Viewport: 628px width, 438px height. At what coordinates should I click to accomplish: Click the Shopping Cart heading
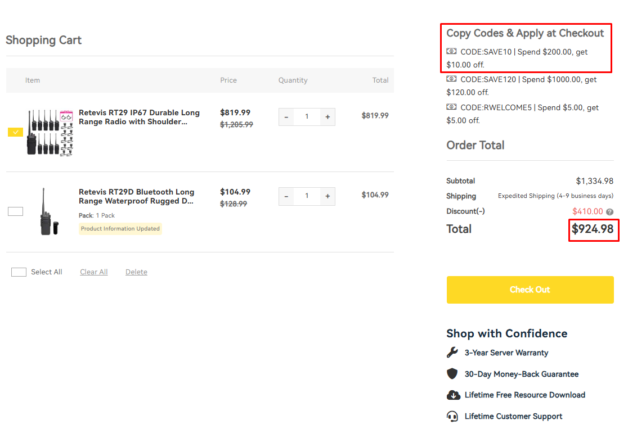tap(44, 40)
